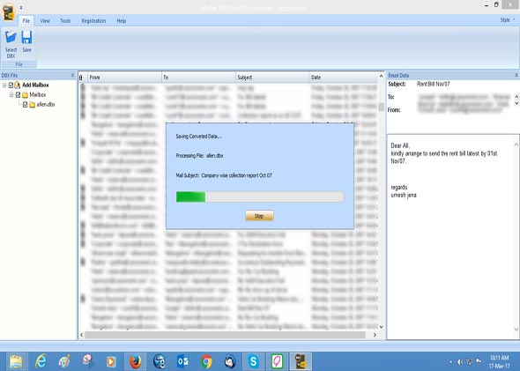Image resolution: width=520 pixels, height=371 pixels.
Task: Toggle the Add Mailbox checkbox
Action: pyautogui.click(x=11, y=85)
